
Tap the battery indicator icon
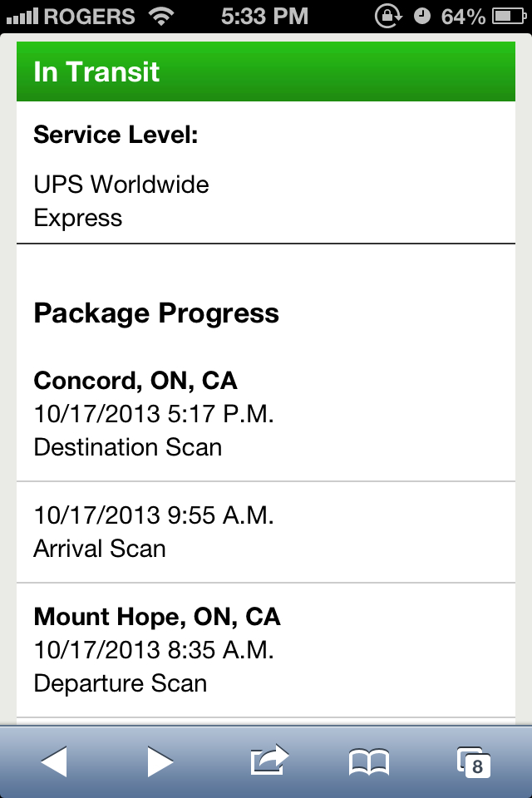[509, 17]
